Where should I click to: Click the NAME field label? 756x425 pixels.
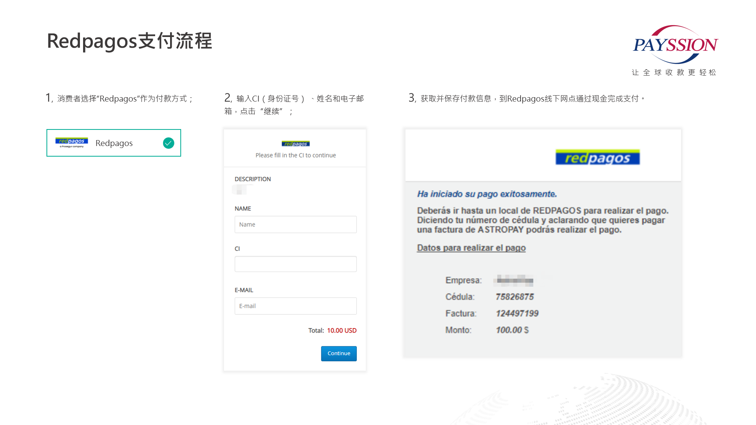[243, 209]
